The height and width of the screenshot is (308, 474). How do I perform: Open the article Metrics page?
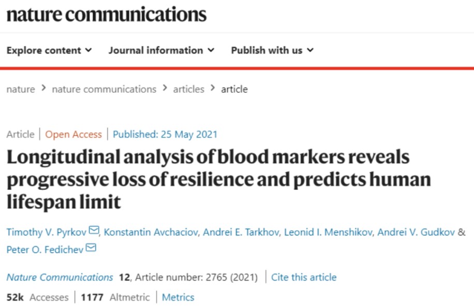click(x=178, y=297)
